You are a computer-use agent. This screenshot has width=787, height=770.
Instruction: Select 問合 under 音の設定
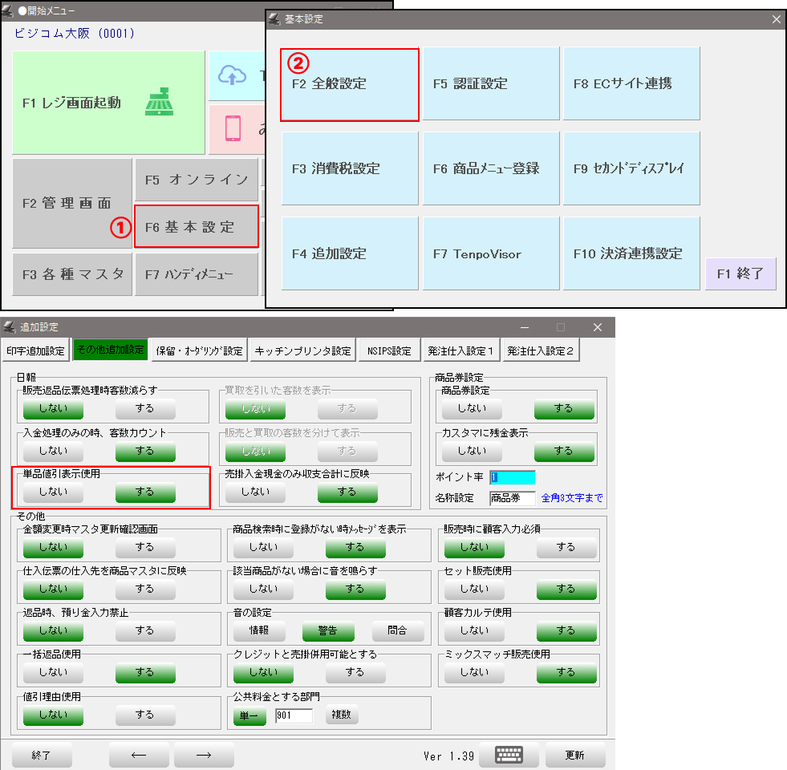398,631
